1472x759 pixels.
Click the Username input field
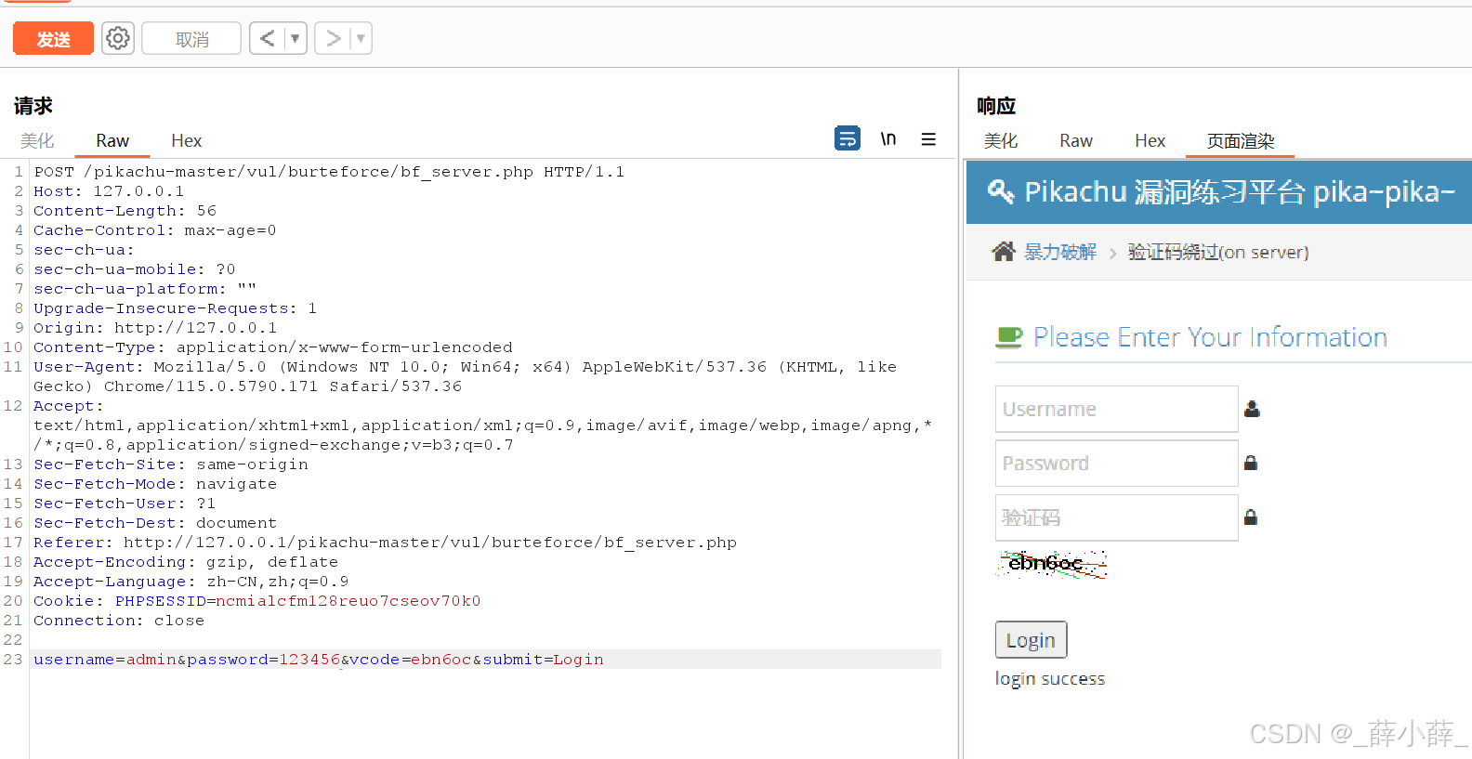click(x=1117, y=409)
